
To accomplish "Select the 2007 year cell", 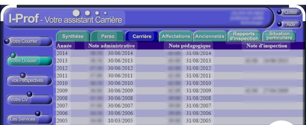I will pyautogui.click(x=62, y=106).
